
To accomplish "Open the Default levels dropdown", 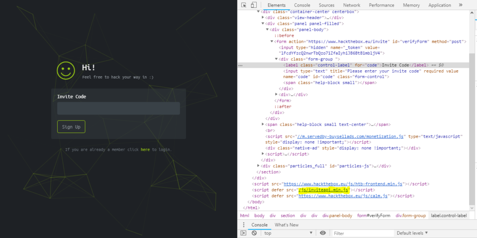I will coord(412,233).
